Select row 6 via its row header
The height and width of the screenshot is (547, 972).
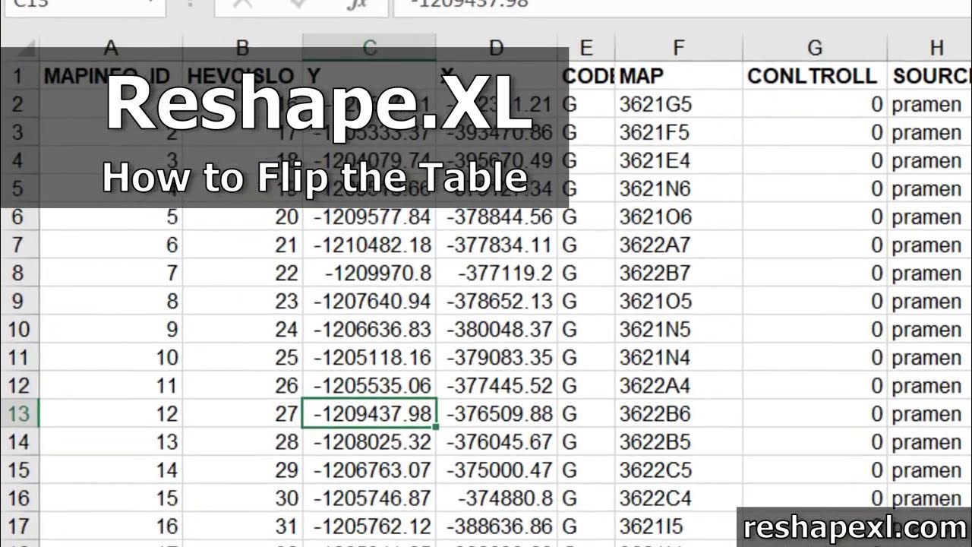20,217
